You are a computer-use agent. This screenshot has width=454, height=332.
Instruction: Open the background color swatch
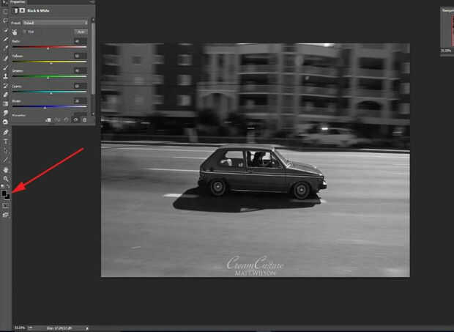click(x=8, y=198)
